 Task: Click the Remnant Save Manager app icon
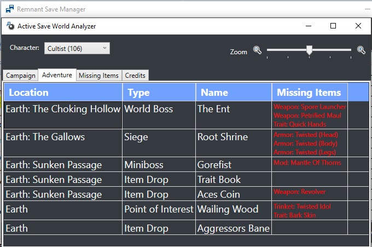pyautogui.click(x=10, y=9)
